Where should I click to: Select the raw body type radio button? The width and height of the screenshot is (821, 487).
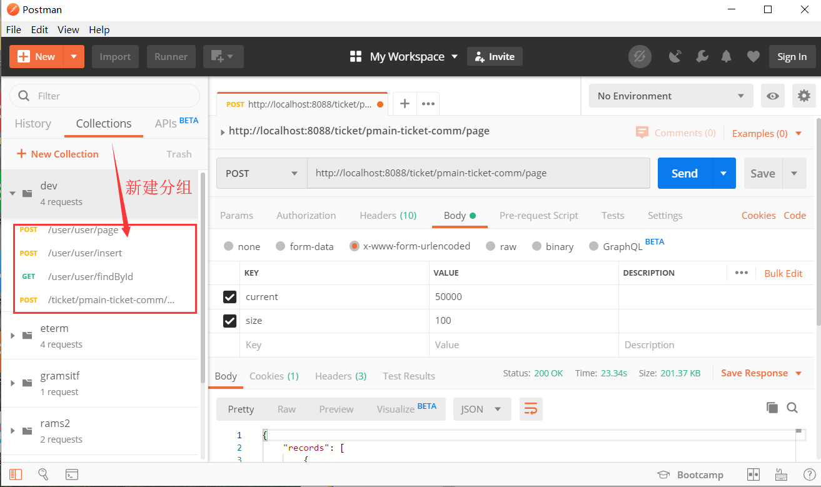[488, 246]
